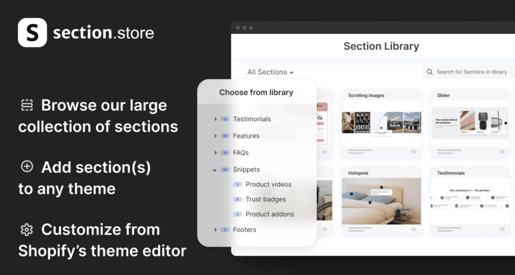
Task: Toggle preview eye on Slider card
Action: click(502, 152)
